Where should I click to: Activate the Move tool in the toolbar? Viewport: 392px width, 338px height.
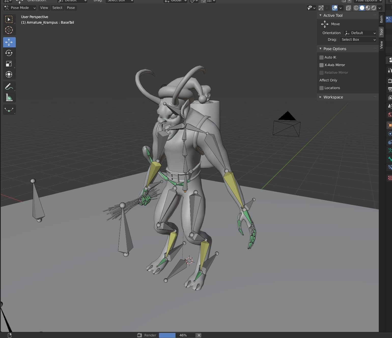coord(9,42)
